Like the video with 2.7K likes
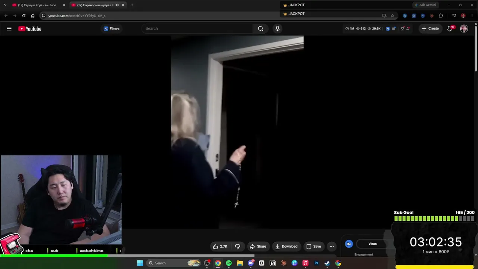 (220, 247)
